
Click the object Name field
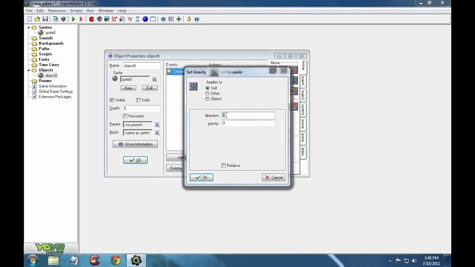141,66
